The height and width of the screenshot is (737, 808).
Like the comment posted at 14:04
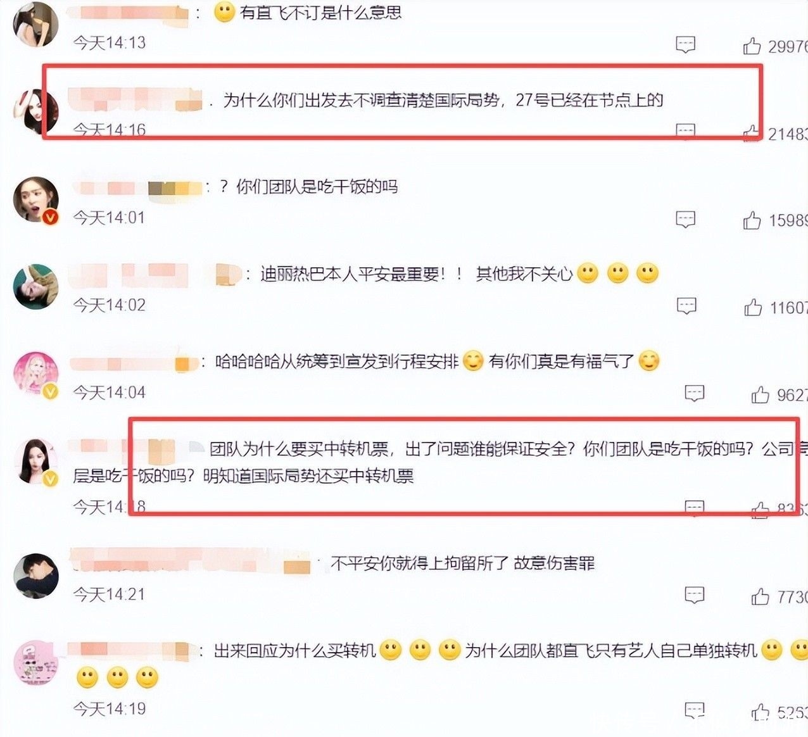click(x=760, y=395)
